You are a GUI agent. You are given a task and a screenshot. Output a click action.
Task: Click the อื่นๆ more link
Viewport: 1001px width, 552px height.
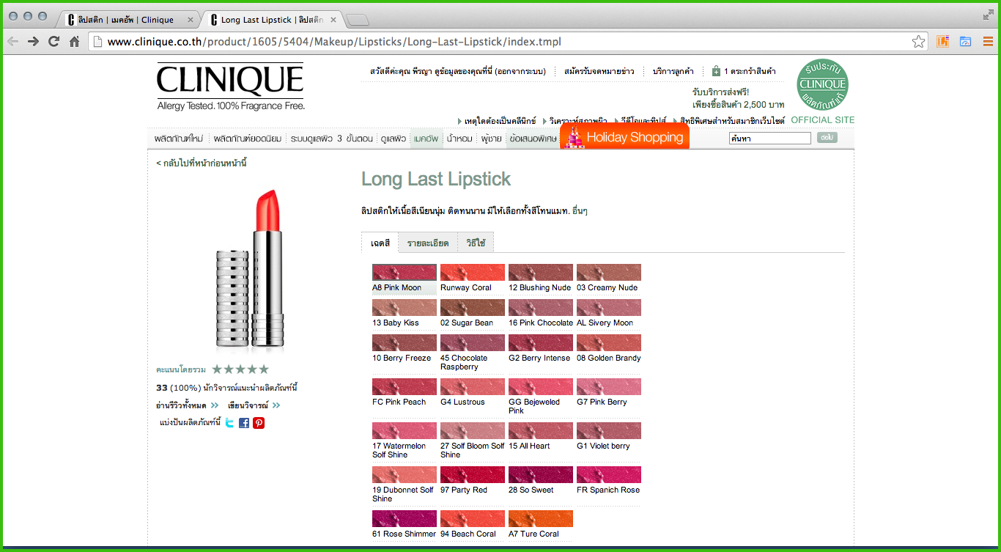(580, 211)
